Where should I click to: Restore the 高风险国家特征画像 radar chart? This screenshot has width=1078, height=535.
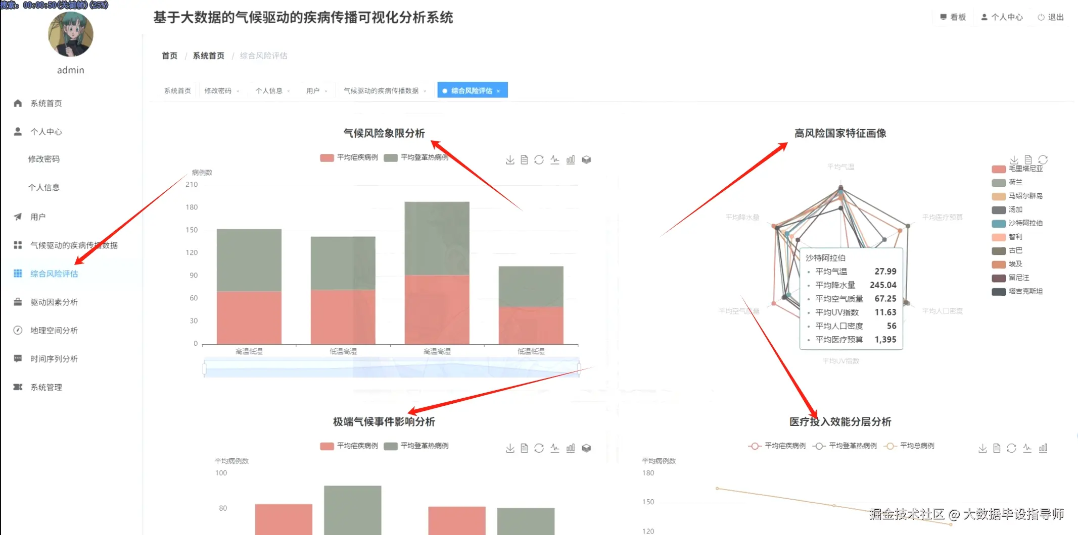1043,159
